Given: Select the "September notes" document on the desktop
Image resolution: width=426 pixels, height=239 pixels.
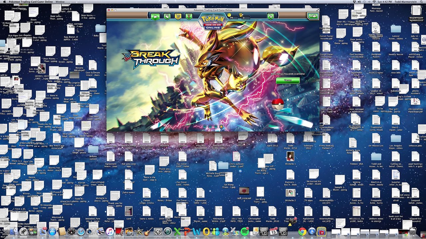Looking at the screenshot, I should 356,68.
